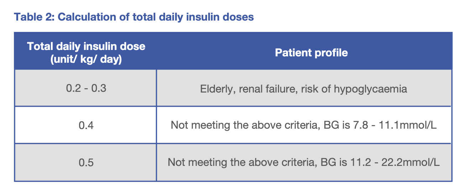Viewport: 462px width, 190px height.
Task: Click the patient profile cell for 0.5 dose
Action: [x=304, y=162]
